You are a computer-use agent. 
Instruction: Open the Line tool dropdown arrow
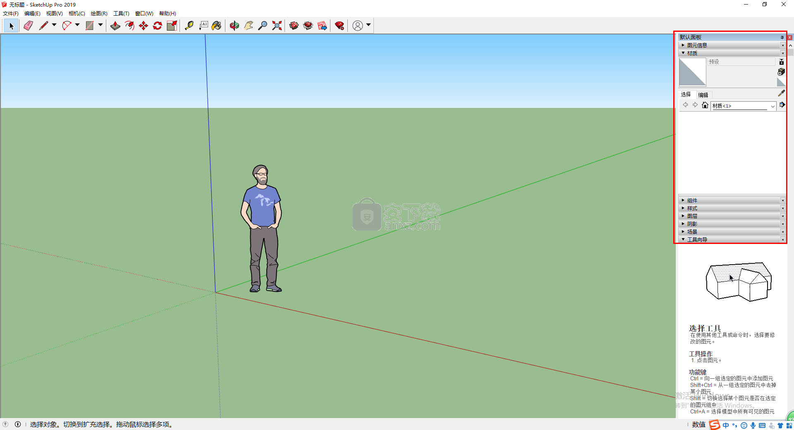(x=54, y=25)
